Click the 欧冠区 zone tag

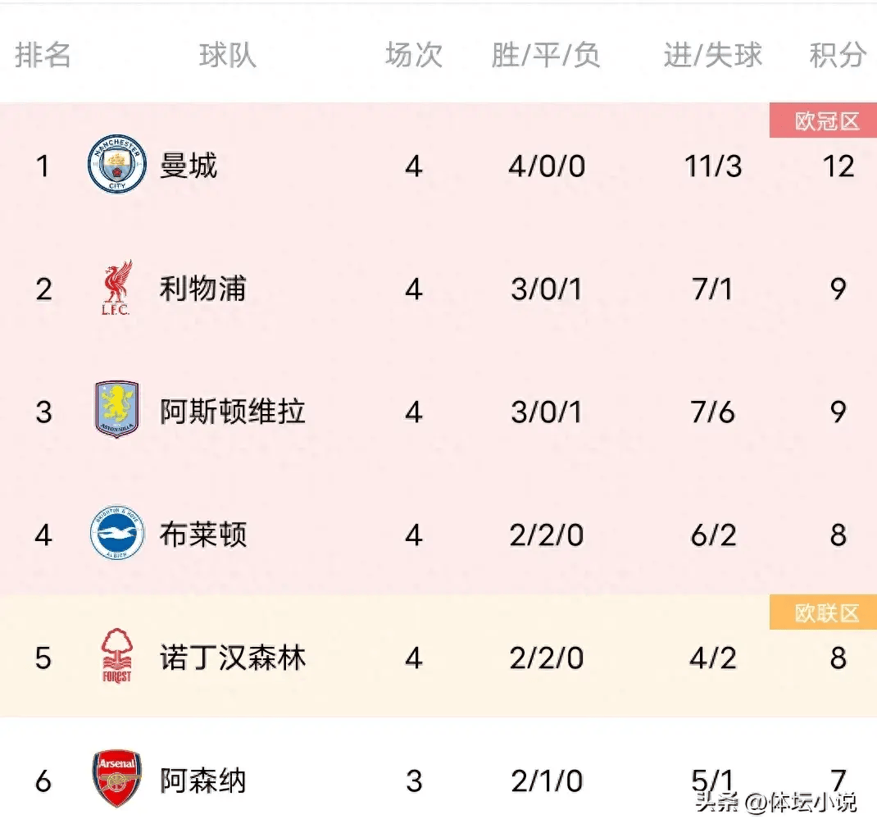(827, 121)
